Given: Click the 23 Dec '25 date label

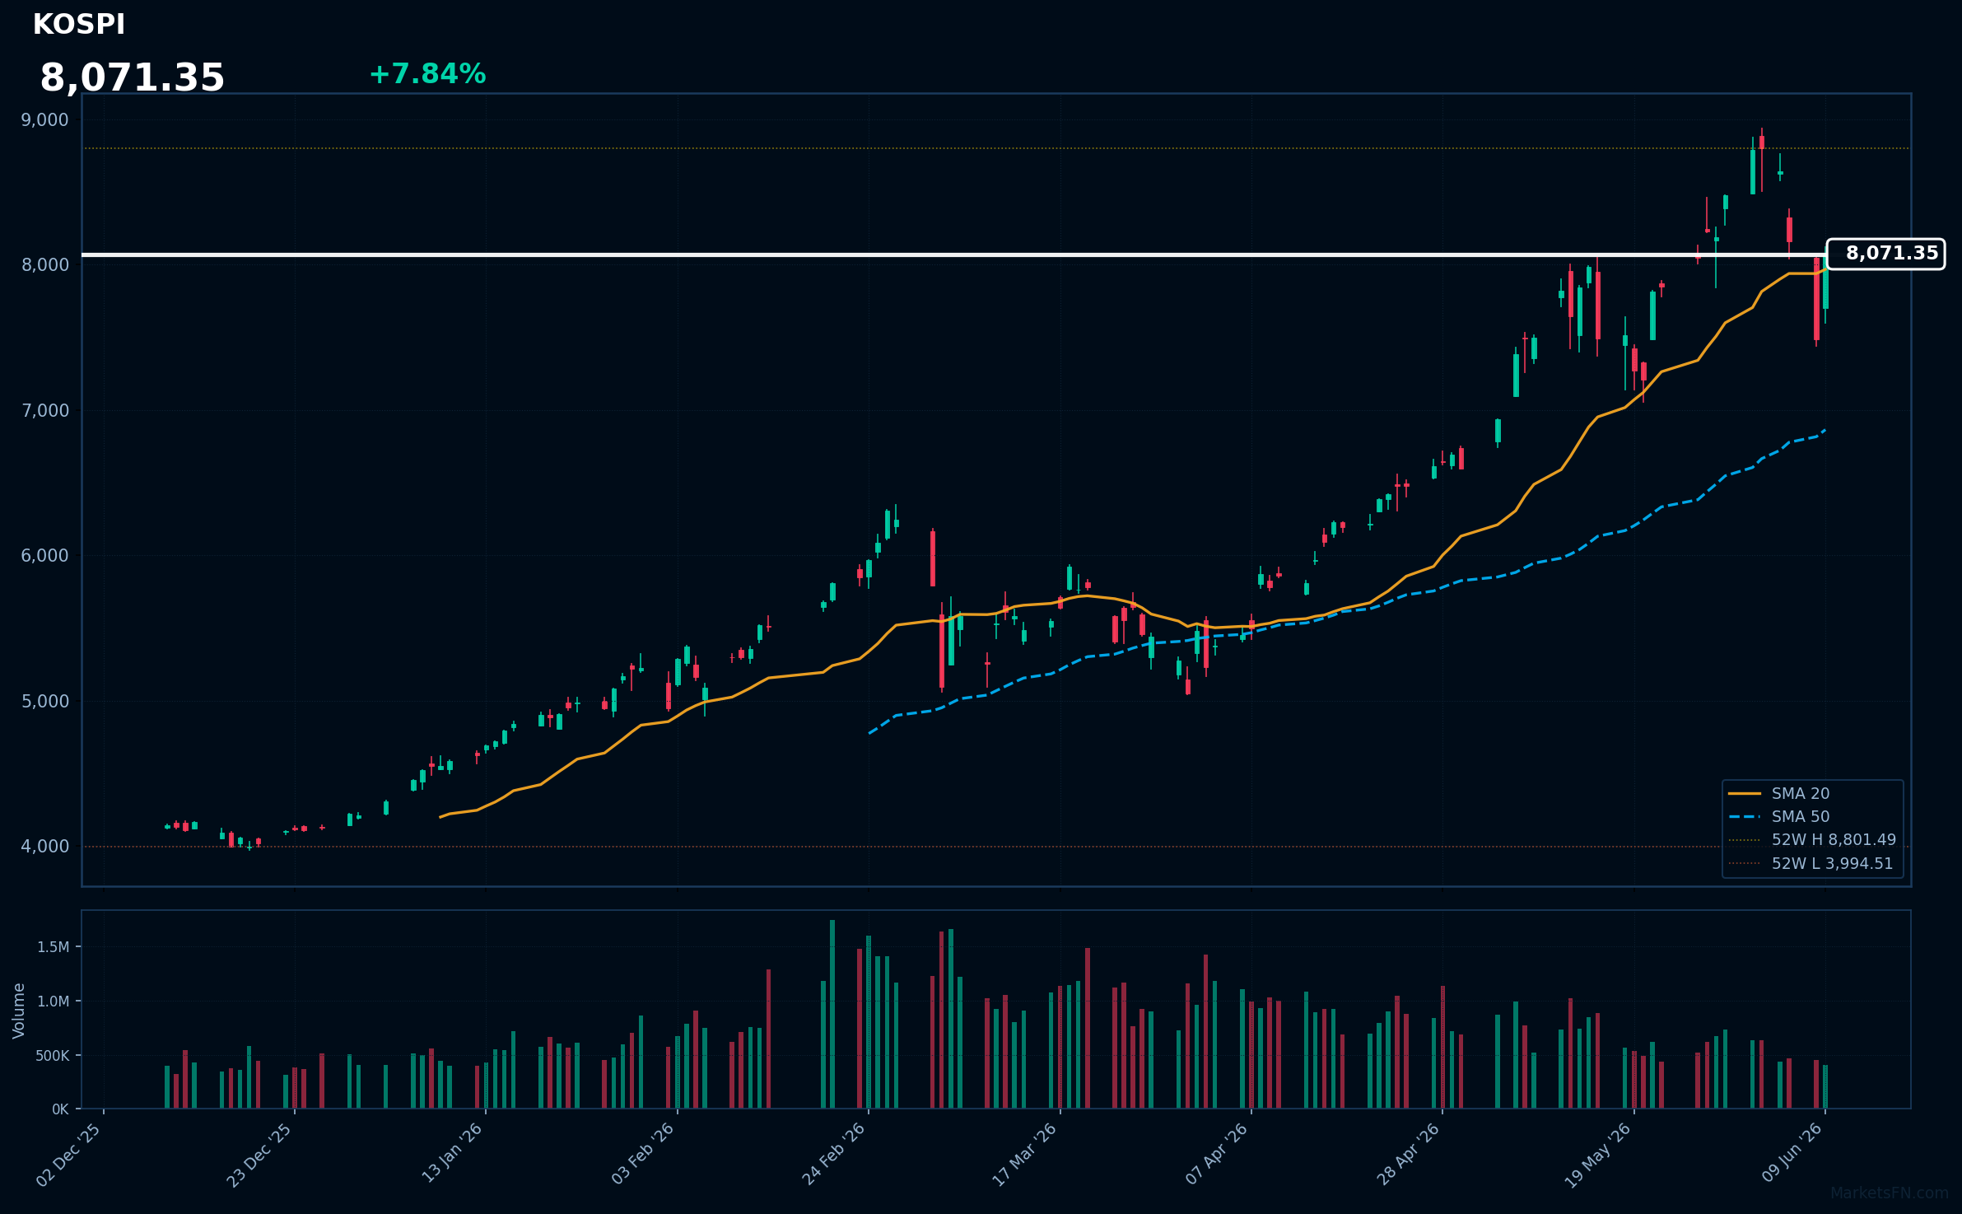Looking at the screenshot, I should click(260, 1155).
